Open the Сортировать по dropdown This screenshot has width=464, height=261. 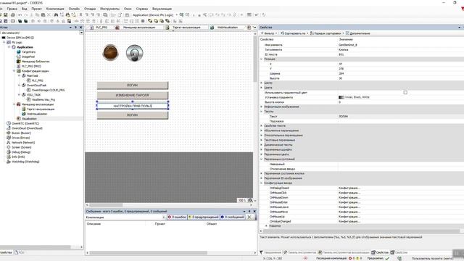coord(294,33)
